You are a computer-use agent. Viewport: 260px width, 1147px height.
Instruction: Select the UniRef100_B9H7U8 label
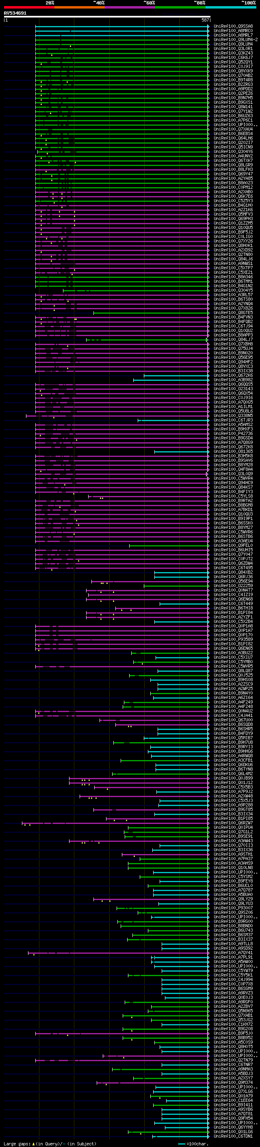(233, 742)
